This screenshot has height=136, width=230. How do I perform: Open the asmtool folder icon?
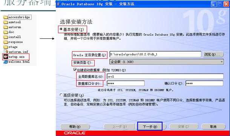6,22
